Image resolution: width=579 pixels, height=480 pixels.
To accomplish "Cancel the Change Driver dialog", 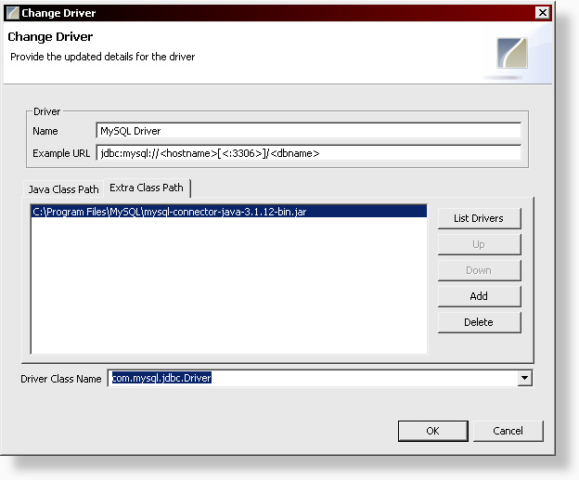I will point(508,431).
